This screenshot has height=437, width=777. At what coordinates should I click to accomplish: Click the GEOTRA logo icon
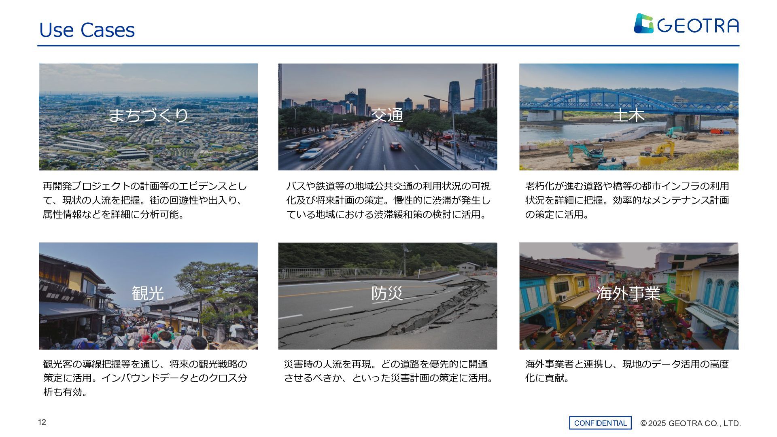(x=643, y=23)
